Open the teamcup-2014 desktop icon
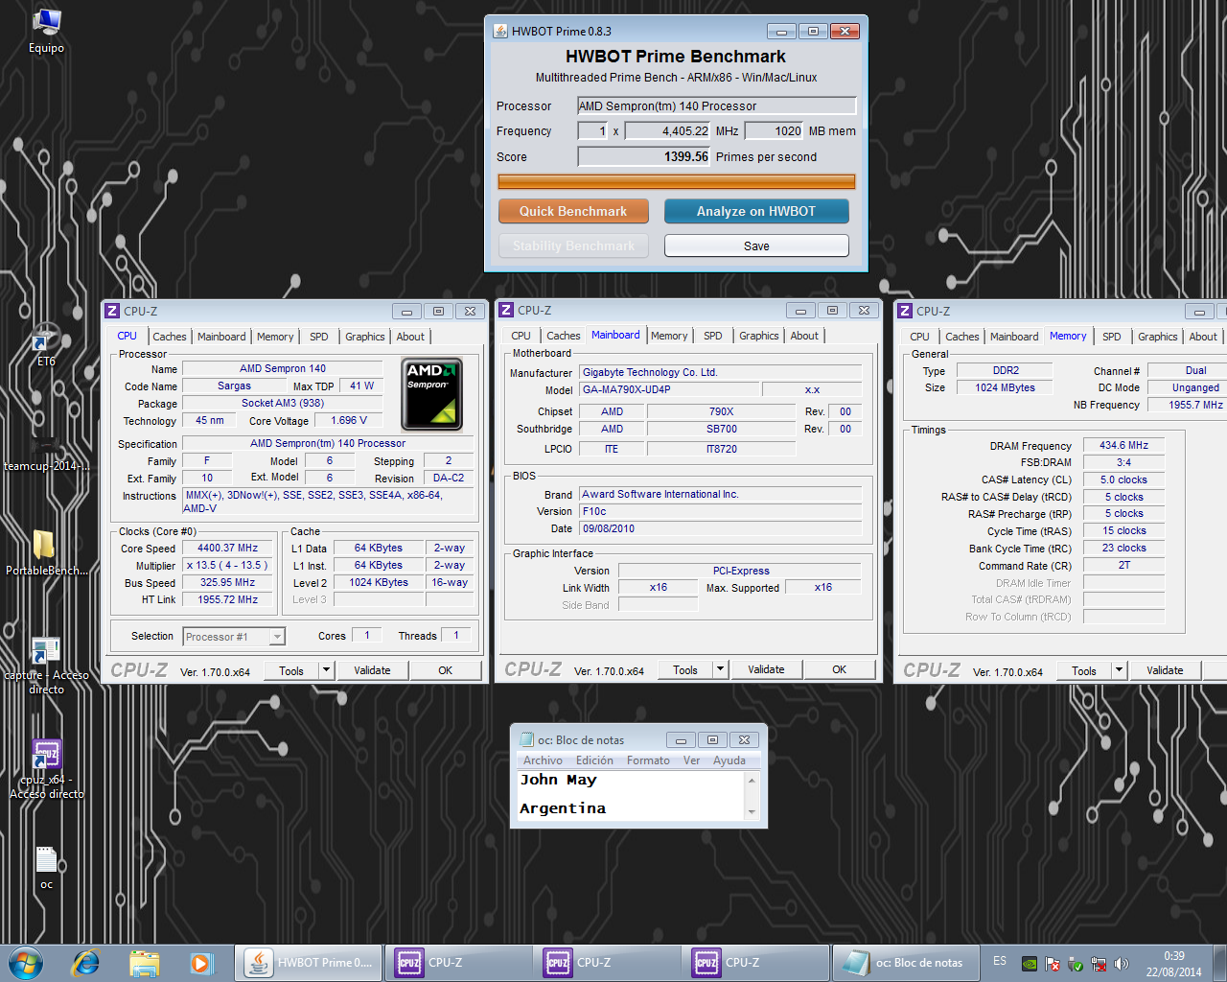 (46, 455)
